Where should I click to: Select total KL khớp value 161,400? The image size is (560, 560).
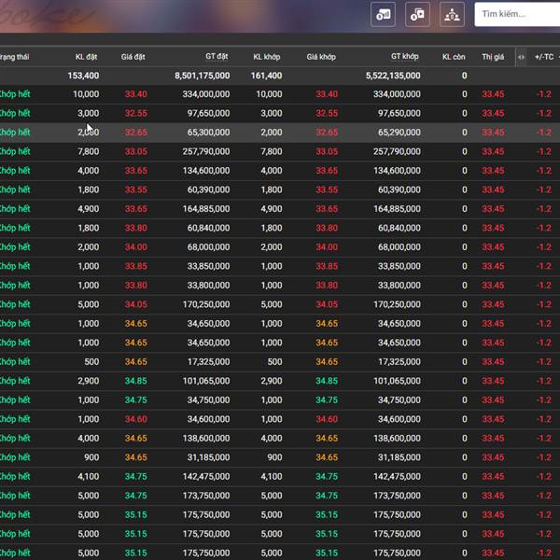click(x=266, y=76)
